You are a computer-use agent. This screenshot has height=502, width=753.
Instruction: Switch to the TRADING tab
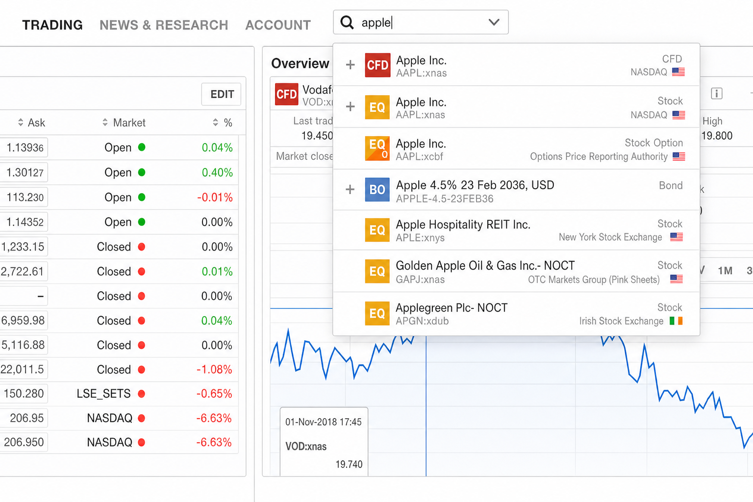pos(52,25)
